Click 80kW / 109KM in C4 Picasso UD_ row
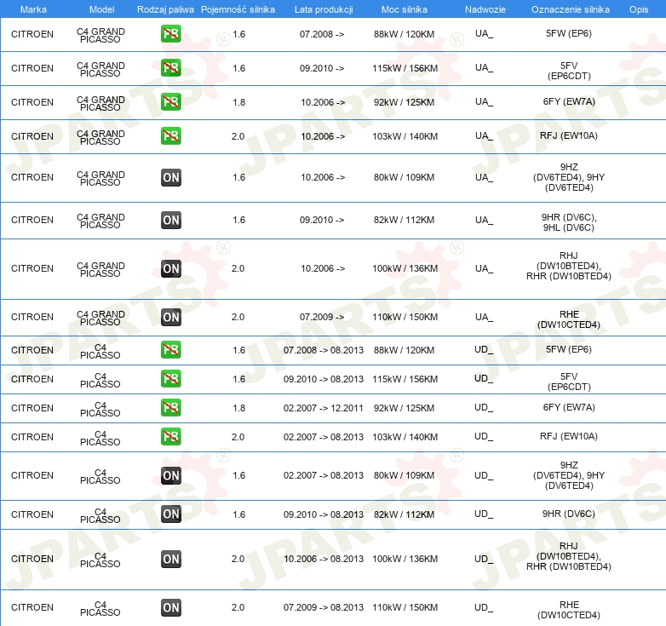666x626 pixels. pos(404,475)
